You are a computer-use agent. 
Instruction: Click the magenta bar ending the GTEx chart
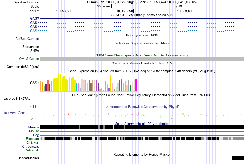coord(136,86)
